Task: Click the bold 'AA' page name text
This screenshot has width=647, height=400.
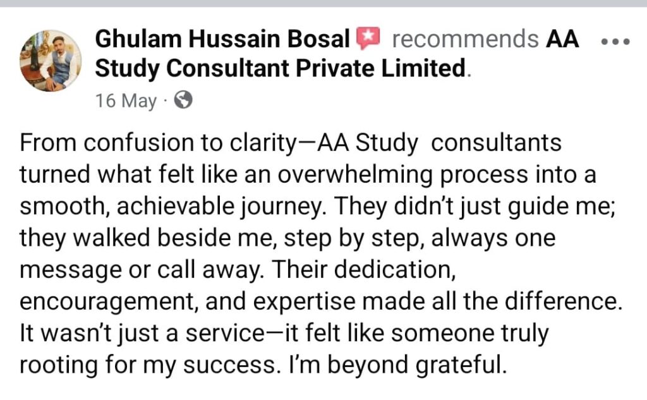Action: [562, 39]
